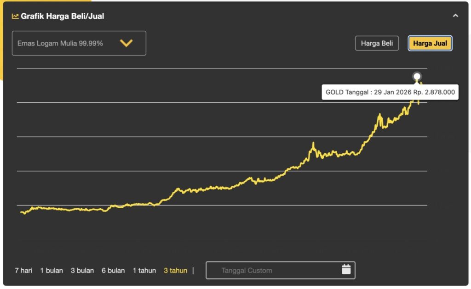This screenshot has height=289, width=471.
Task: Select the Harga Beli price view
Action: coord(377,43)
